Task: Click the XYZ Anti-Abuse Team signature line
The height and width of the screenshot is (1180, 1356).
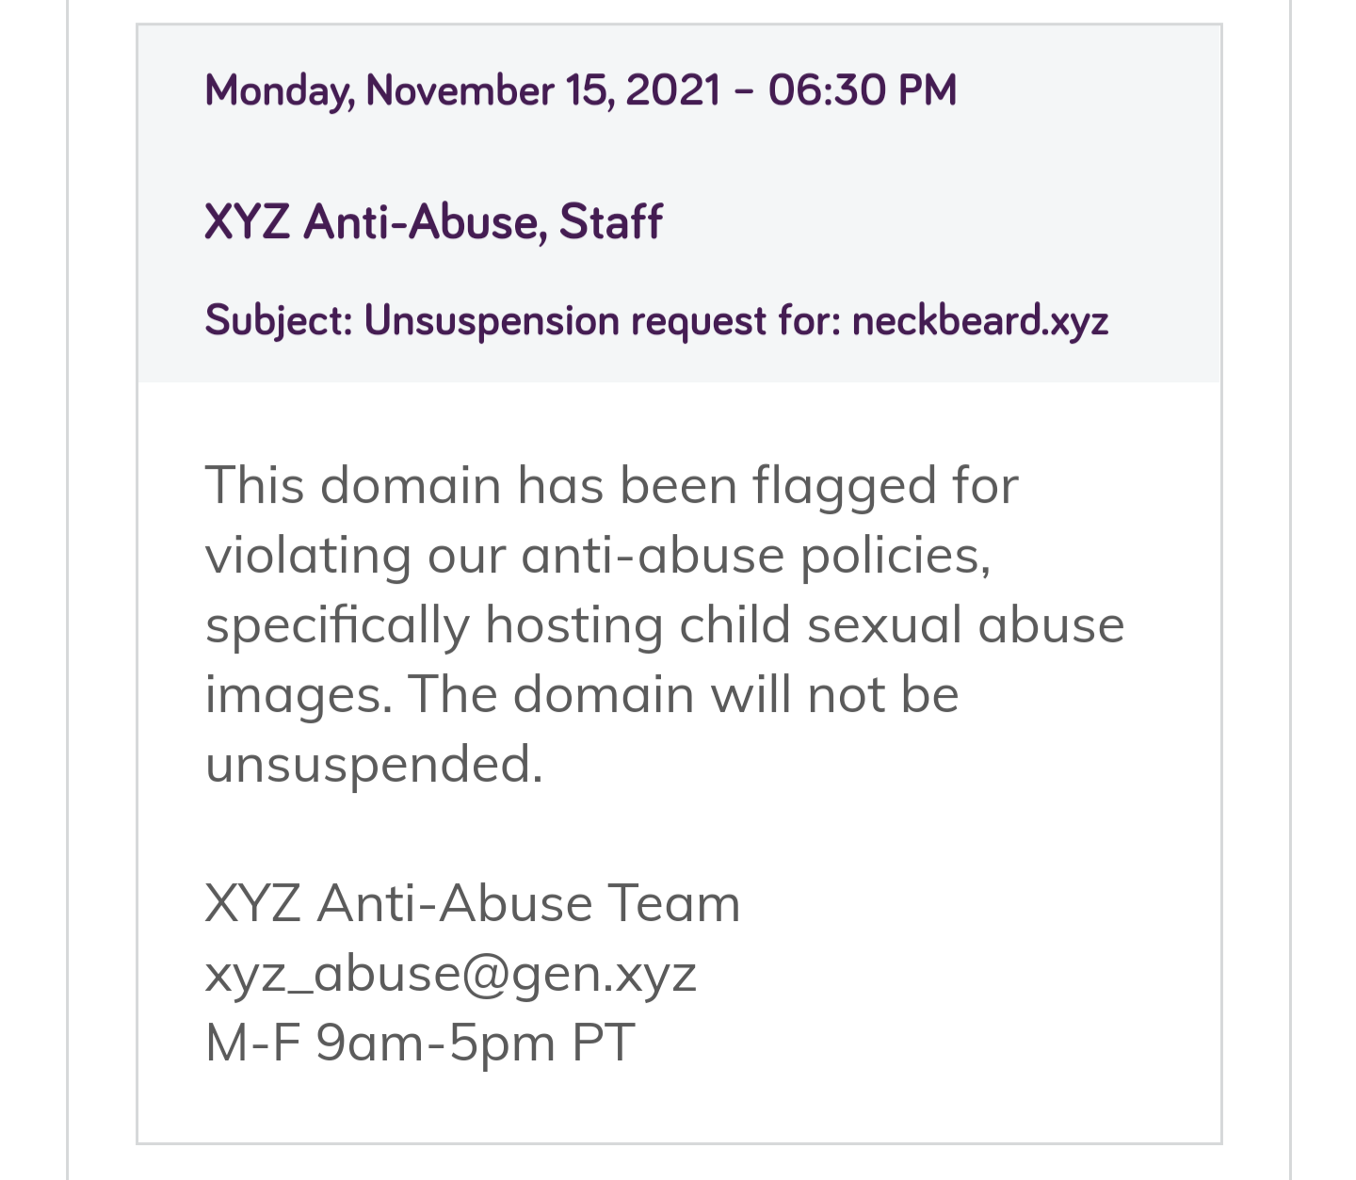Action: pyautogui.click(x=473, y=904)
